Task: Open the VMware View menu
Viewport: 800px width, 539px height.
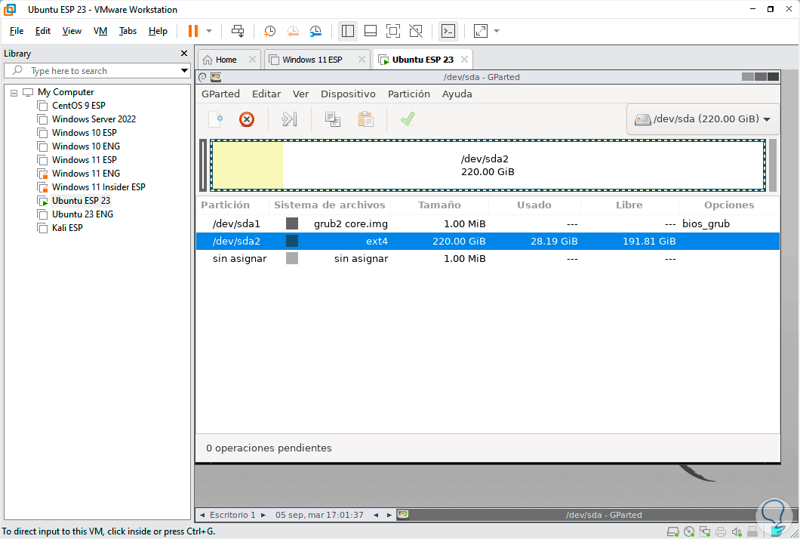Action: (72, 31)
